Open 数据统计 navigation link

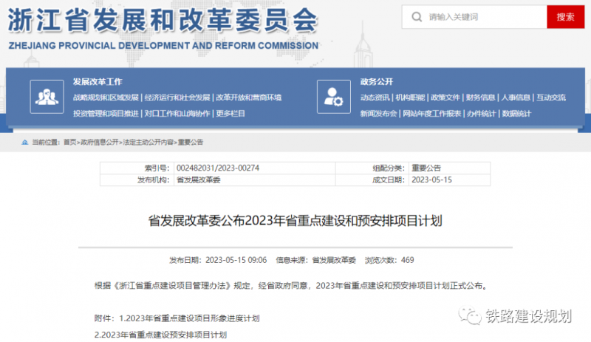[516, 114]
